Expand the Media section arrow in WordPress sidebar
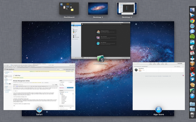This screenshot has width=196, height=122. (x=11, y=80)
